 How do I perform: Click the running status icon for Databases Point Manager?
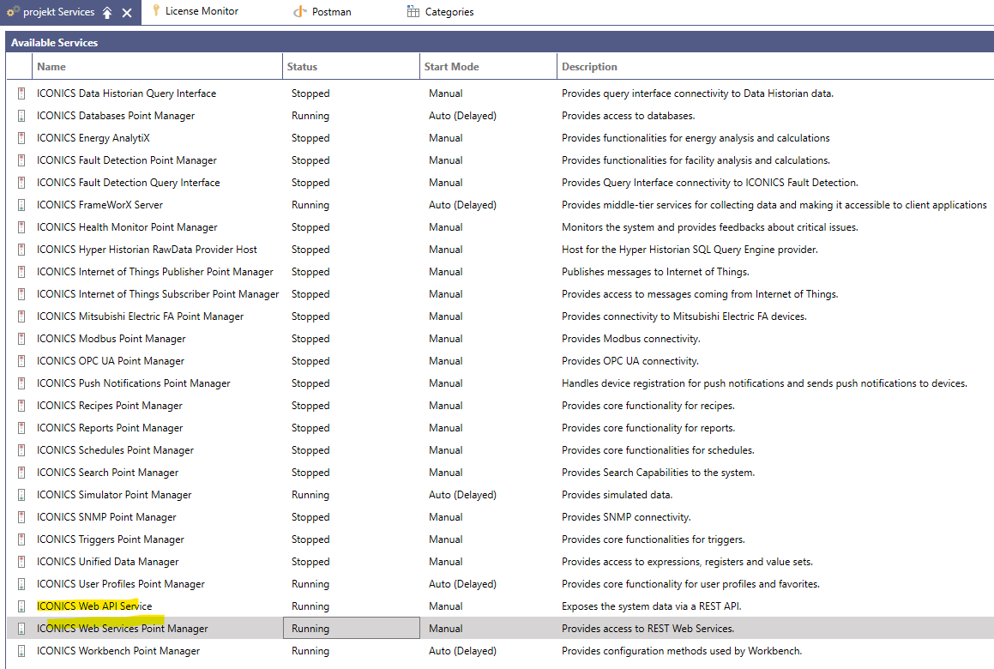point(21,116)
